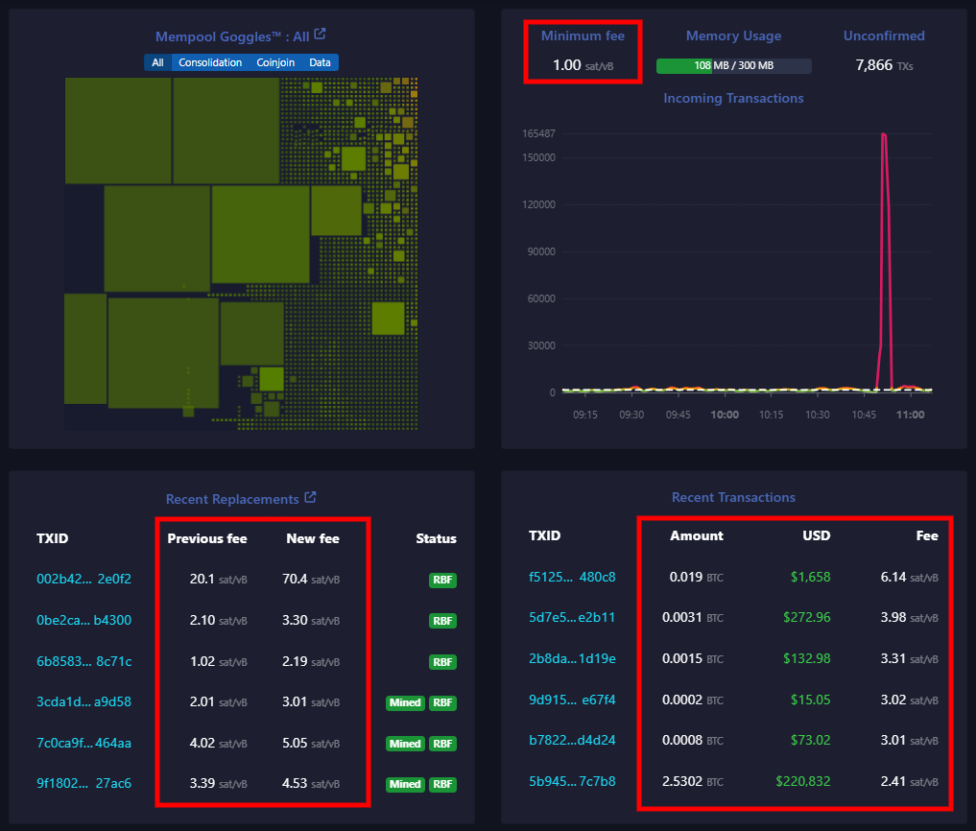Switch Goggles filter to Coinjoin
The image size is (976, 831).
(x=275, y=62)
